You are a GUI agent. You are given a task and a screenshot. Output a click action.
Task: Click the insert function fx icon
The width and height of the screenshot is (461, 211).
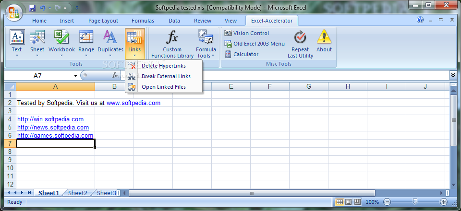pos(115,76)
